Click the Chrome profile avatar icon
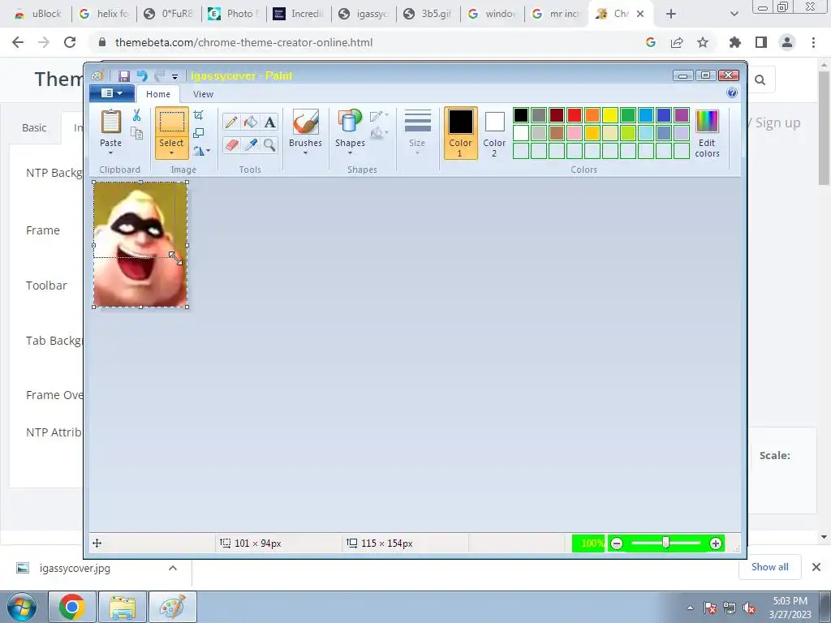The width and height of the screenshot is (831, 623). (x=787, y=42)
